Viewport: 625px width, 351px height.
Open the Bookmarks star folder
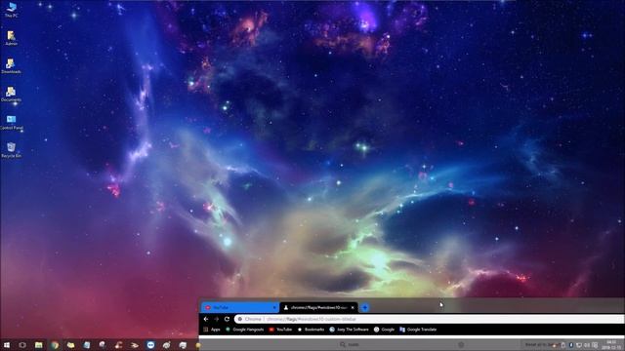(x=311, y=330)
